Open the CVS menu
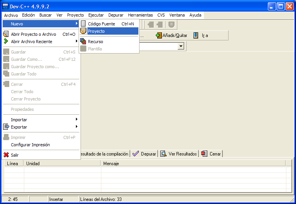 [x=161, y=15]
